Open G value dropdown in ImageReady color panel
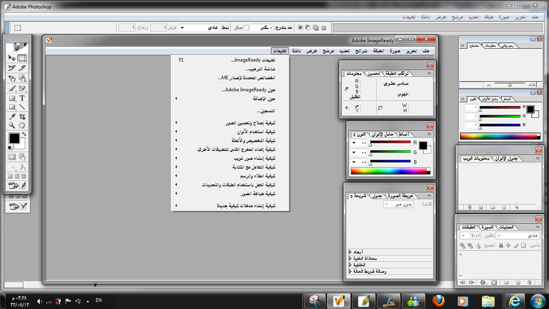Image resolution: width=549 pixels, height=309 pixels. tap(354, 152)
